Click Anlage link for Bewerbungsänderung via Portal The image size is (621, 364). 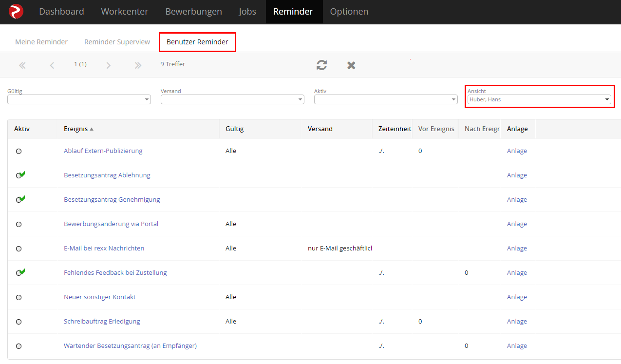click(x=517, y=224)
